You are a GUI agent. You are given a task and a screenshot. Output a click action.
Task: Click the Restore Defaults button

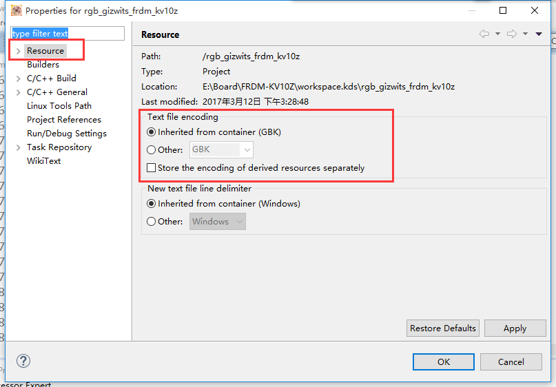pos(443,328)
